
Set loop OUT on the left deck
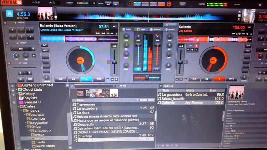point(30,79)
